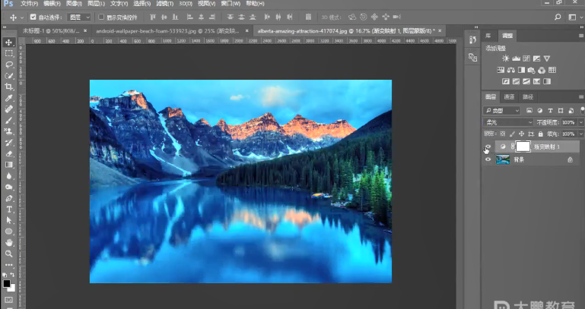
Task: Select the Zoom magnifier tool
Action: tap(9, 253)
